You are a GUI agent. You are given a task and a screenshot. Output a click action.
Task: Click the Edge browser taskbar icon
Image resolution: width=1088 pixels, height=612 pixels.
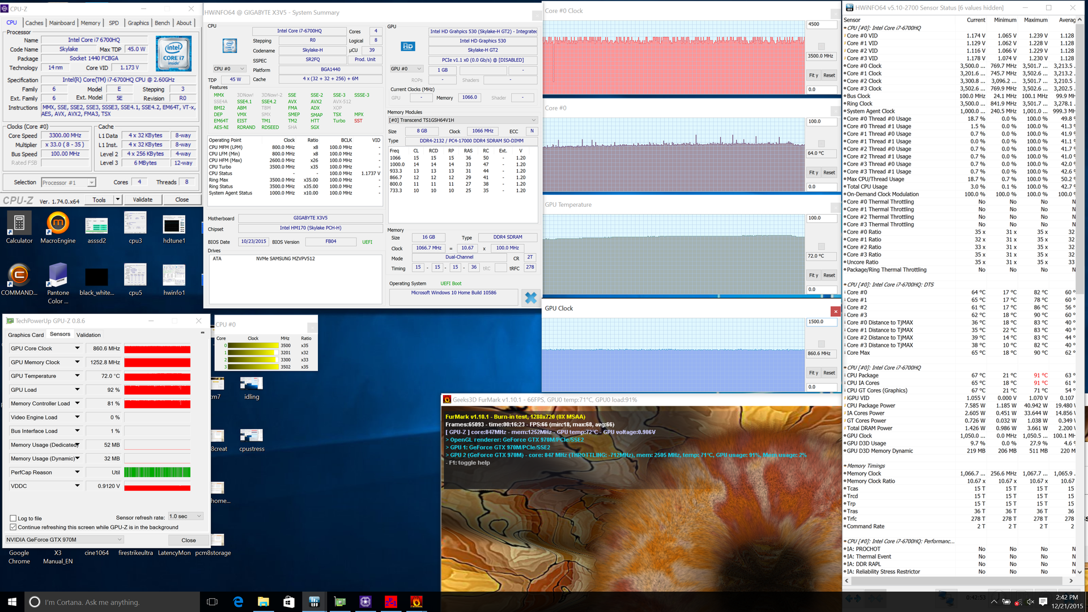point(238,602)
